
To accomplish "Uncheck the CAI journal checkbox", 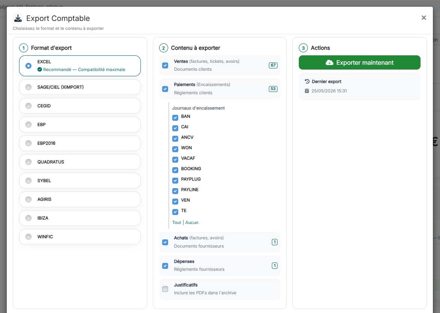I will [x=175, y=128].
